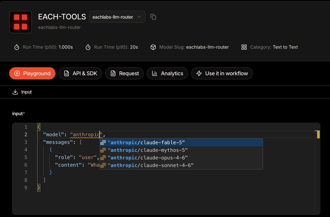Click the closing brace on line 9
The image size is (330, 217).
point(39,188)
